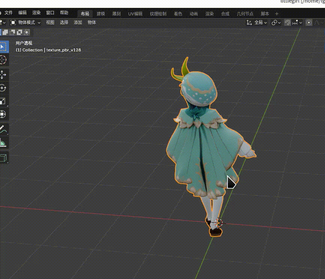Screen dimensions: 325x279
Task: Open the 帮助 menu
Action: 64,13
